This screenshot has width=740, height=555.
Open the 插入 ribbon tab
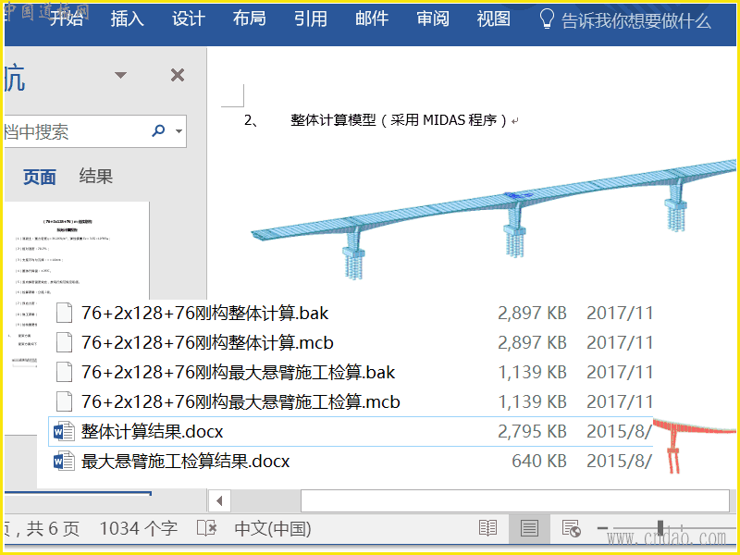click(x=128, y=18)
